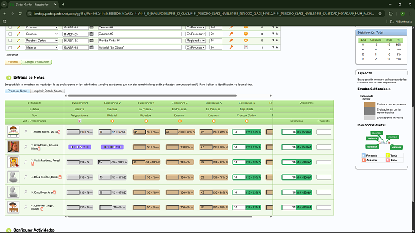Open the Material type dropdown
The height and width of the screenshot is (233, 415).
pyautogui.click(x=41, y=47)
